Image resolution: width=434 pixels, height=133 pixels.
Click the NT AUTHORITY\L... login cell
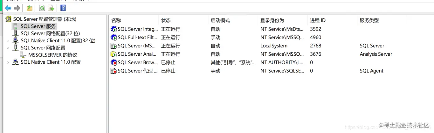[282, 63]
